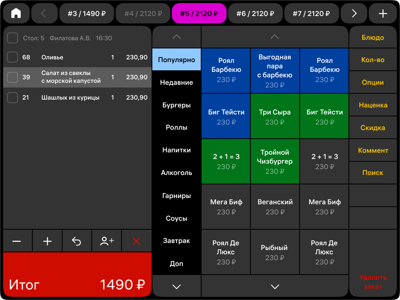
Task: Click the down chevron below the menu grid
Action: (275, 286)
